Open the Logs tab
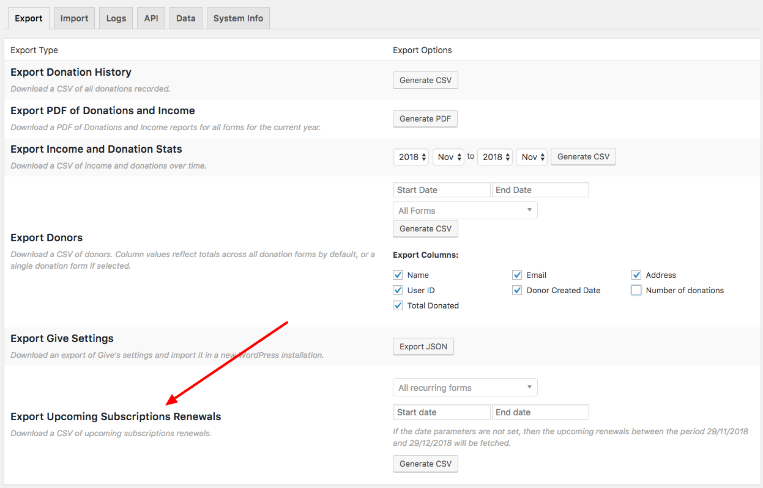The image size is (763, 488). tap(116, 18)
